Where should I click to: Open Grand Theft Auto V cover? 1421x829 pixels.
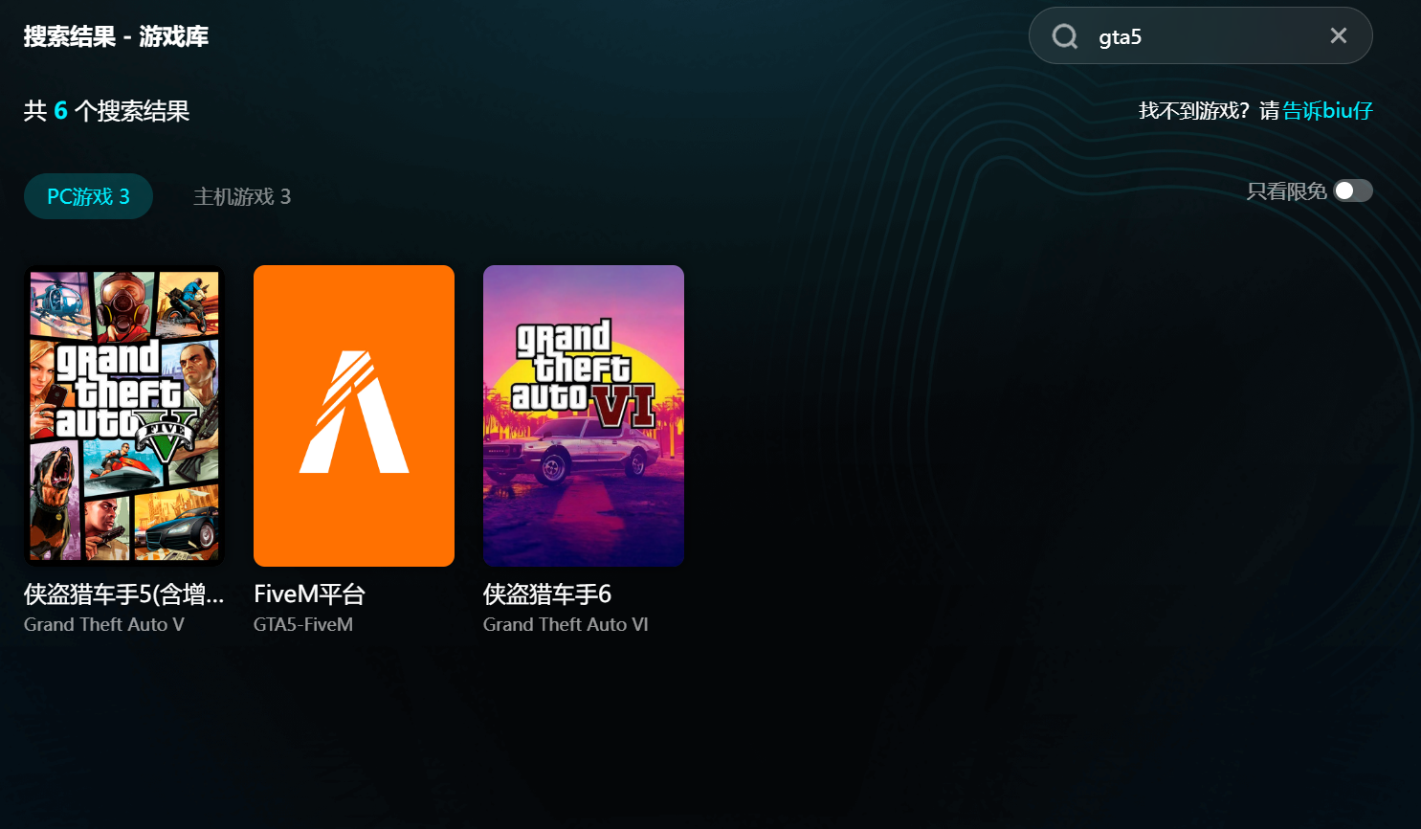(x=124, y=415)
